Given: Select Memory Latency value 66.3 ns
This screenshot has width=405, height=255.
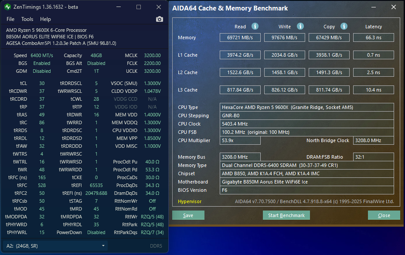Looking at the screenshot, I should (x=374, y=37).
